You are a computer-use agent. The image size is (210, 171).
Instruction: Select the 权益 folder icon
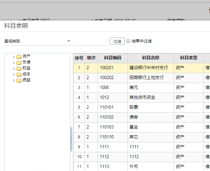[19, 69]
